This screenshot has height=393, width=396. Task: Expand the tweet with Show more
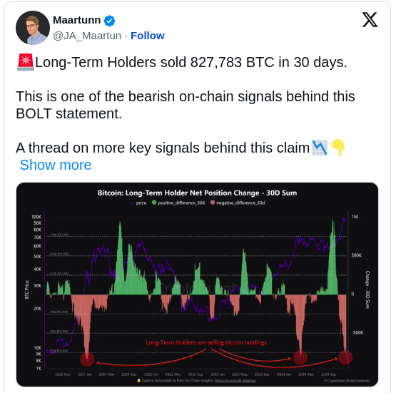click(56, 165)
